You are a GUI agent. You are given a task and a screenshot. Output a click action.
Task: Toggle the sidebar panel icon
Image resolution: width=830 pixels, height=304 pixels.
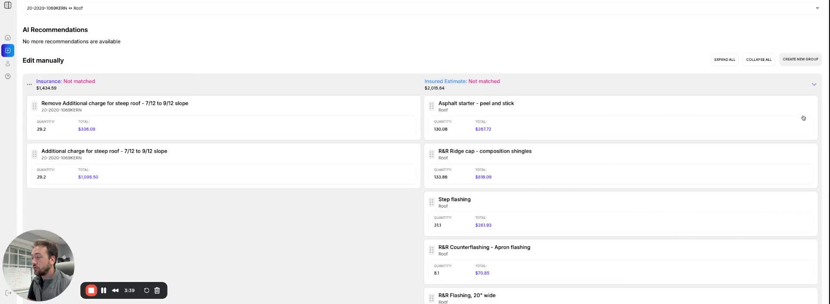(8, 5)
